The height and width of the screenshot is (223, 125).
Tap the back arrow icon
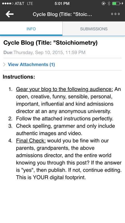tap(10, 14)
